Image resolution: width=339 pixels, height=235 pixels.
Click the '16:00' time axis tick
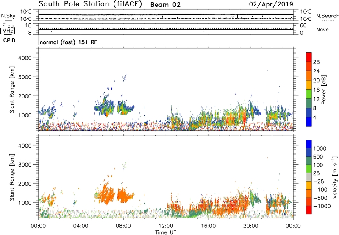208,226
